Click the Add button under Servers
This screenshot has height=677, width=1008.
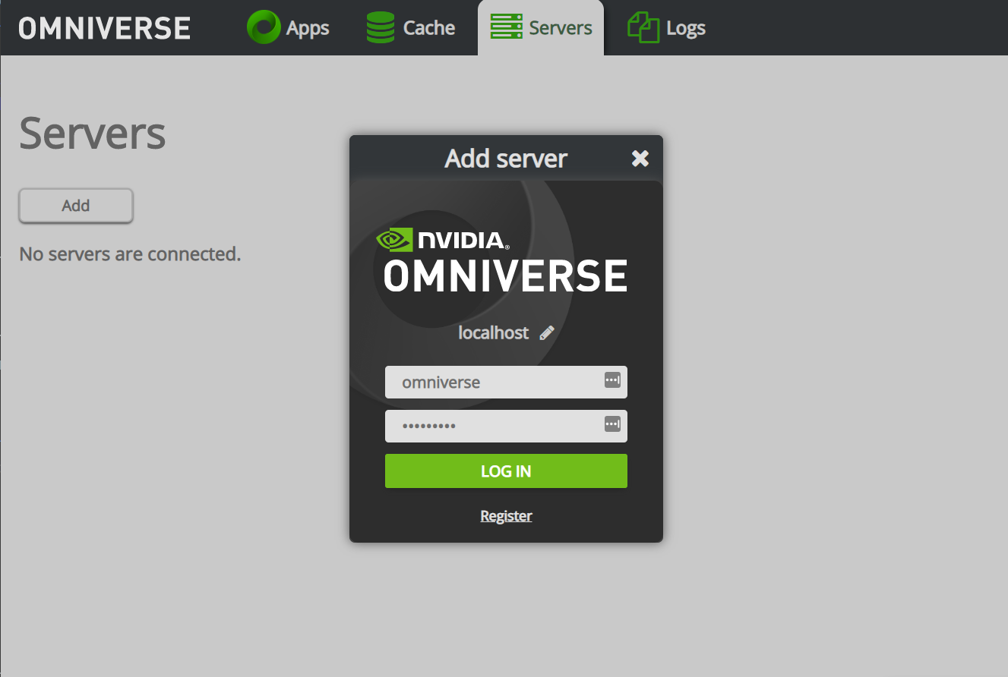point(76,206)
